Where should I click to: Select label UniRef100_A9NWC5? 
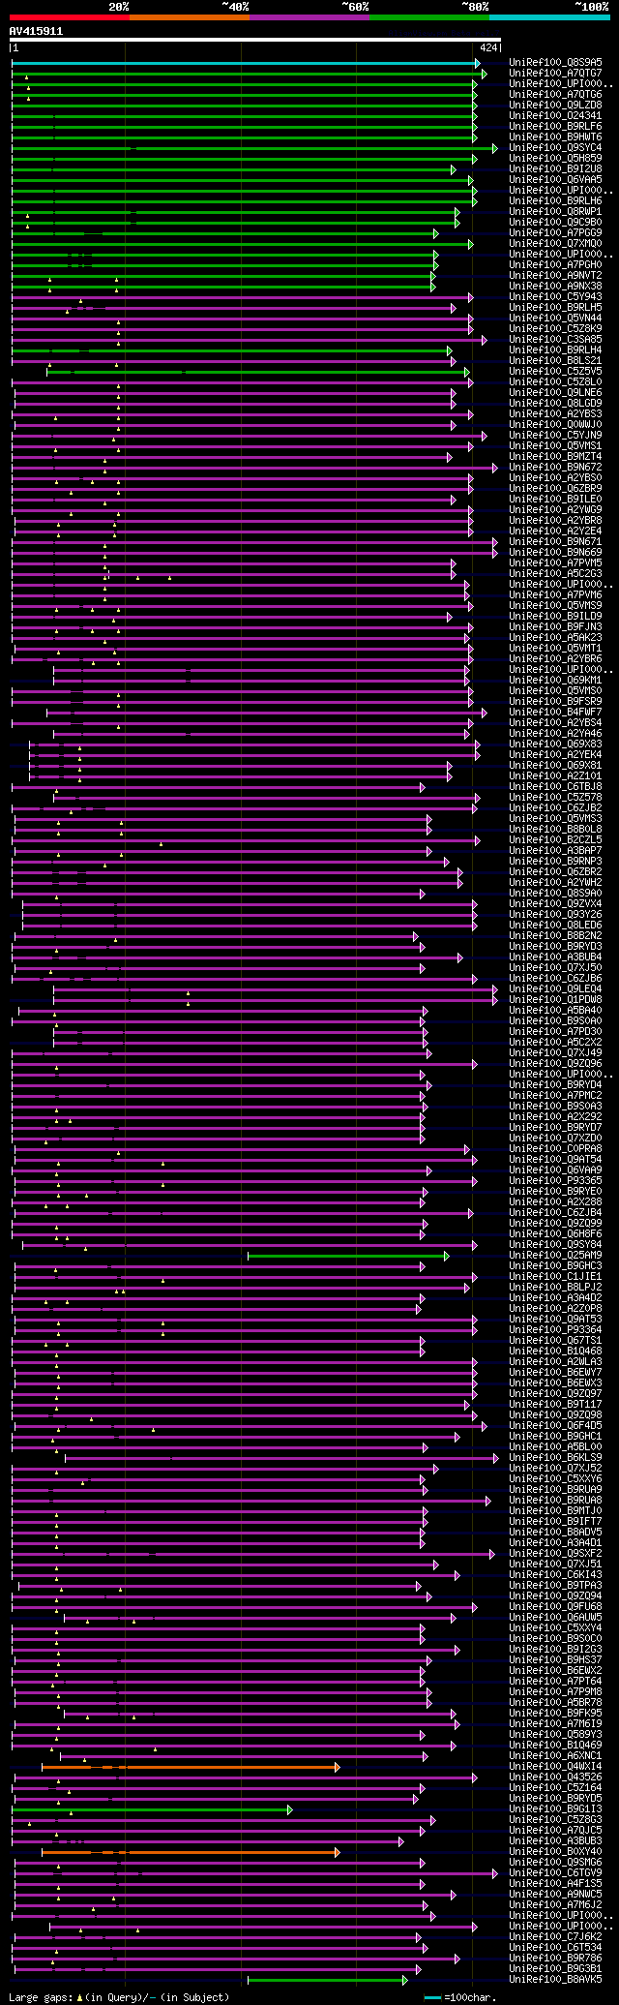(x=555, y=1895)
